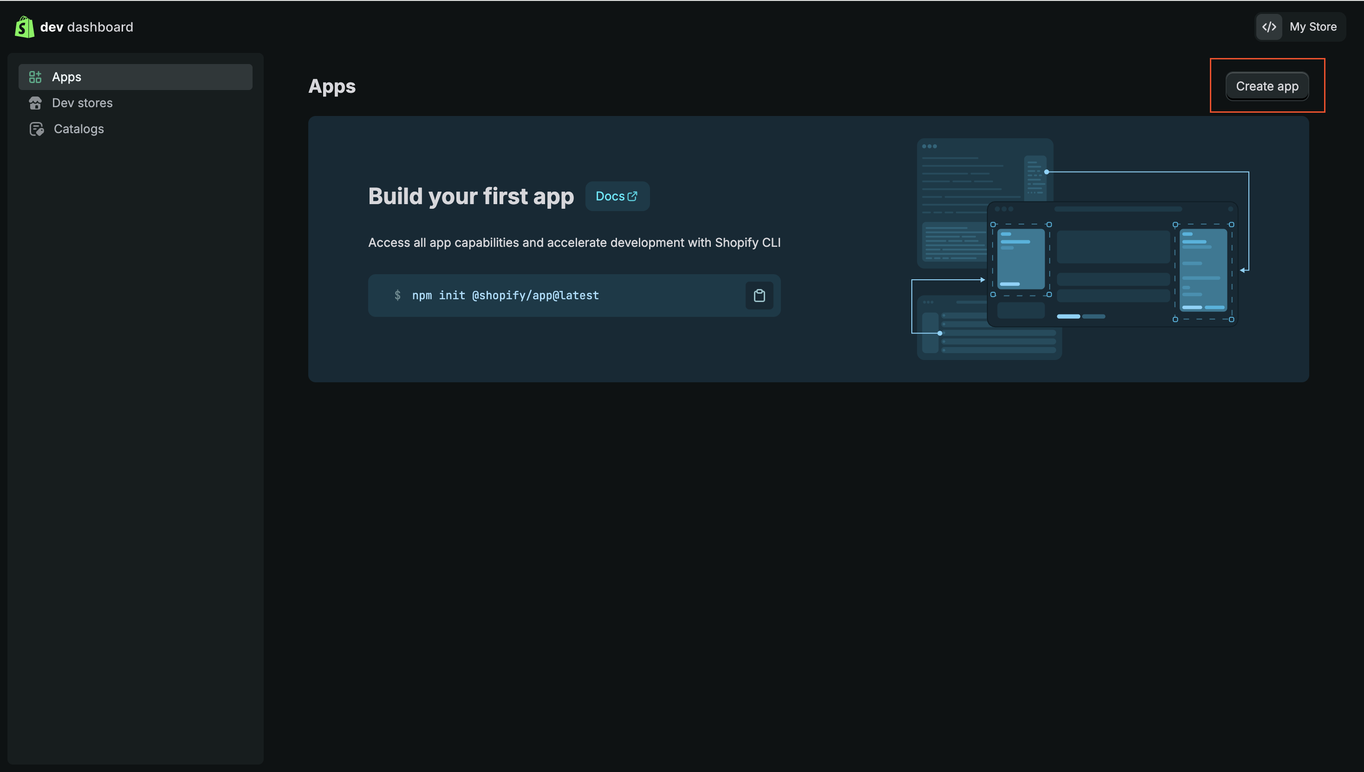Click the Apps page heading

pos(331,86)
